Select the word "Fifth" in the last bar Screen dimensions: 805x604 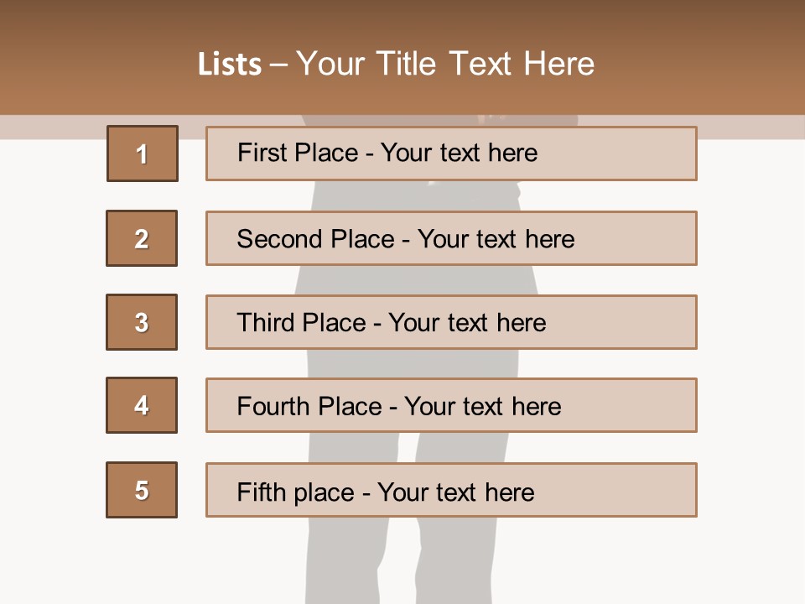coord(262,492)
